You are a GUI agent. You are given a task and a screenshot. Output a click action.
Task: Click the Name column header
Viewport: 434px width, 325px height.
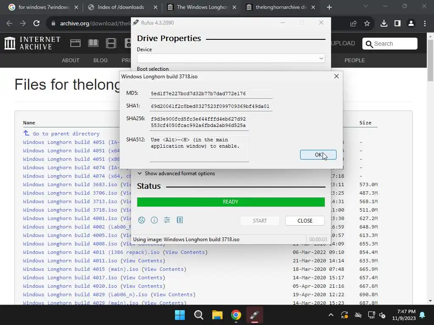tap(29, 123)
